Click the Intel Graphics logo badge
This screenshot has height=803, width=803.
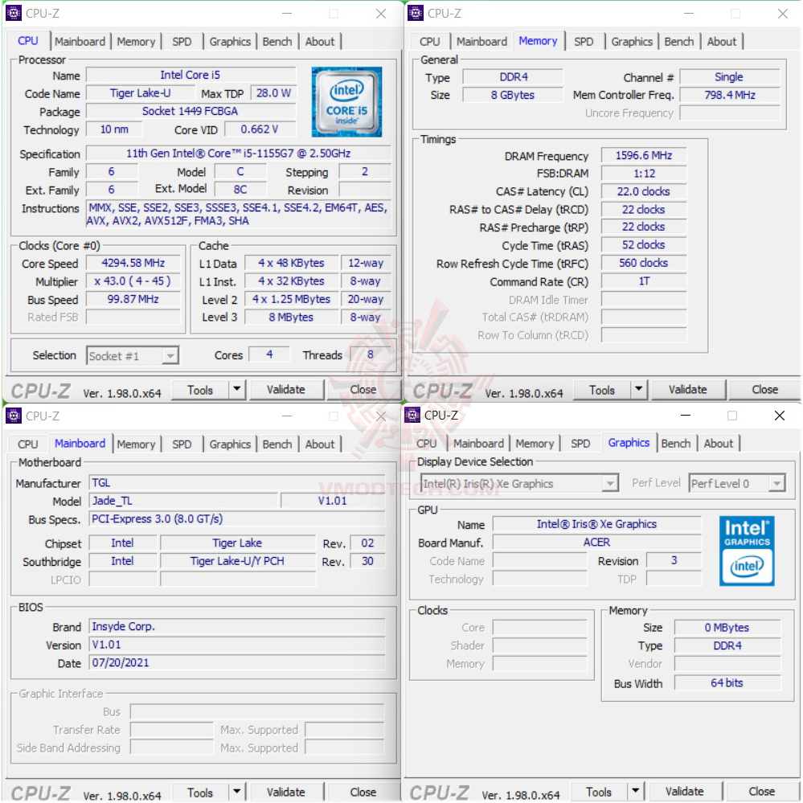(x=747, y=551)
